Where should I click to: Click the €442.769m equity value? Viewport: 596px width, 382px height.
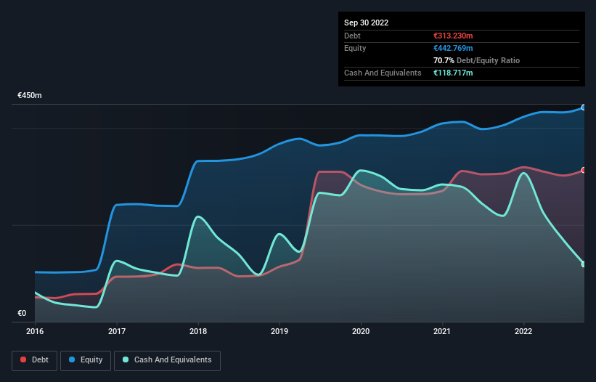point(453,48)
